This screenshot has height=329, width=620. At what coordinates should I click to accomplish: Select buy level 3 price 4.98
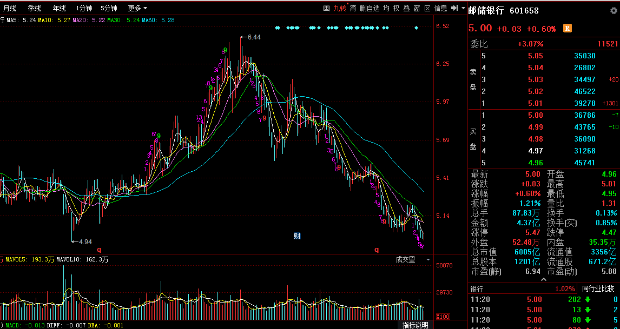pos(536,139)
